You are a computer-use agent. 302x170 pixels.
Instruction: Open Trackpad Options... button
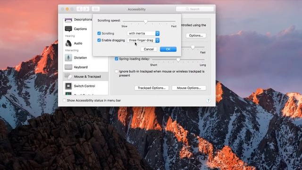pos(151,88)
